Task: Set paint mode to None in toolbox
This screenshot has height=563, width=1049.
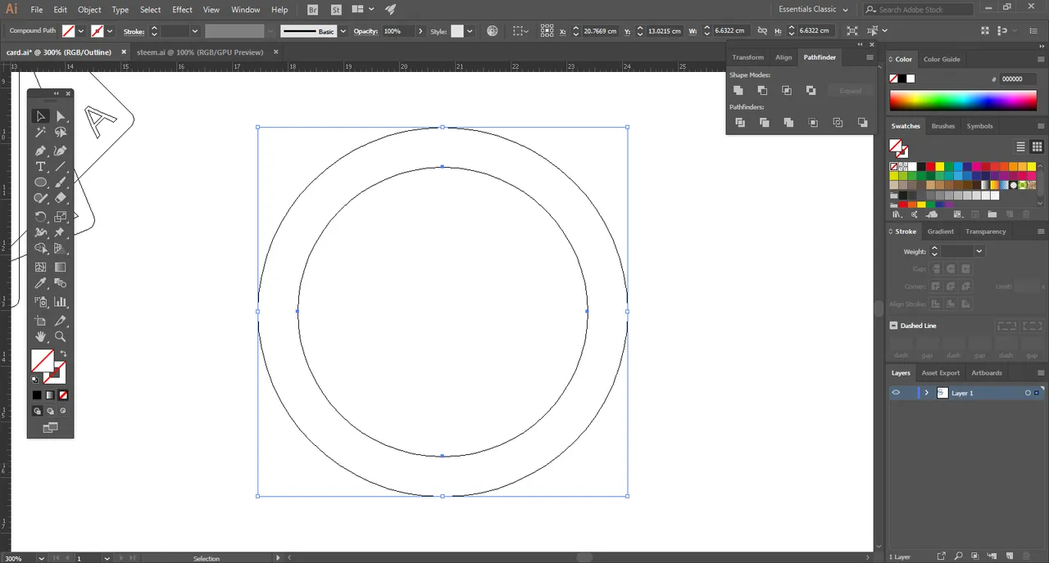Action: (x=63, y=395)
